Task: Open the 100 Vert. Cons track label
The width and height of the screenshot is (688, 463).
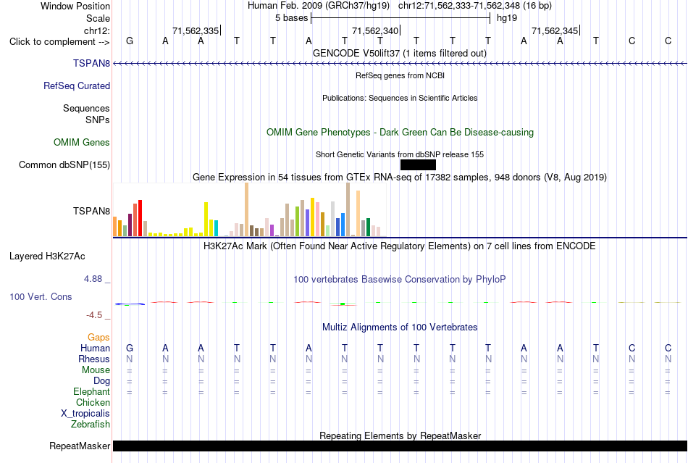Action: click(41, 296)
